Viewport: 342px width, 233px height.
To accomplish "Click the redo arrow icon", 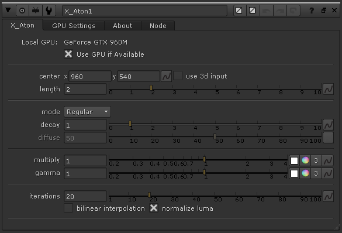I will [x=279, y=11].
